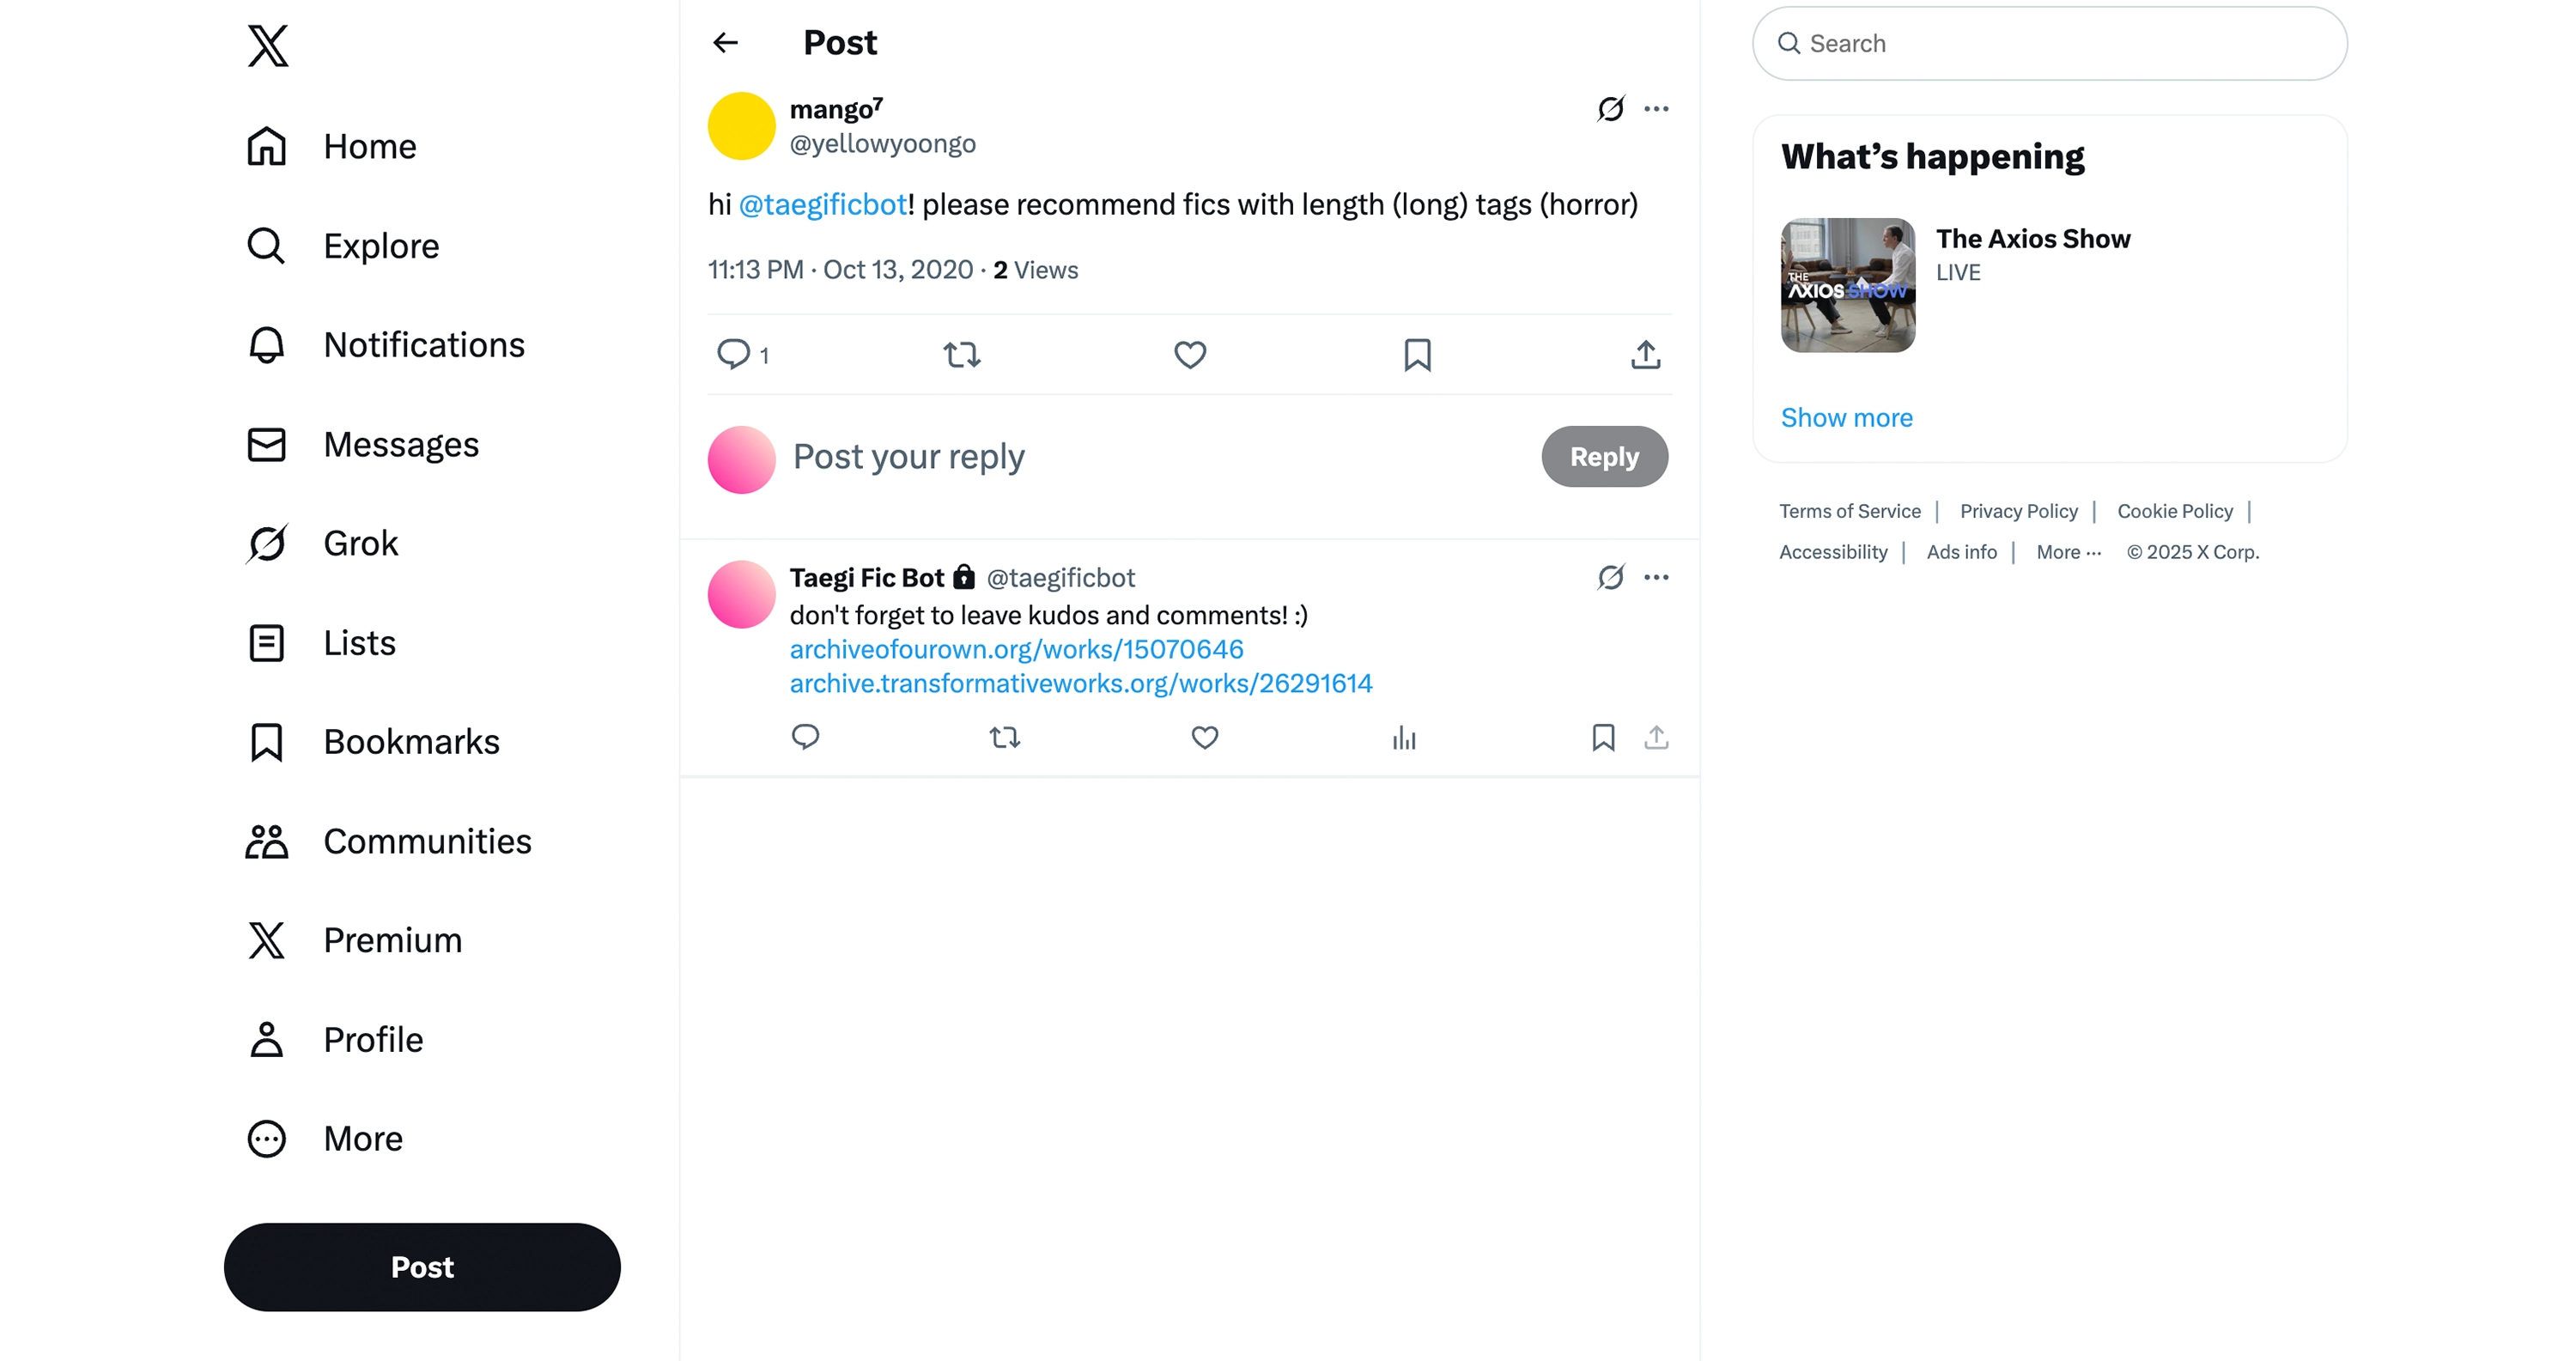Open The Axios Show thumbnail
The image size is (2576, 1361).
[1848, 285]
